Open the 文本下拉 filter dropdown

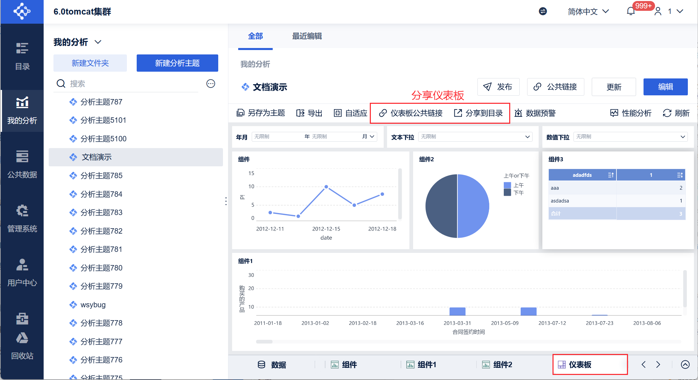point(475,137)
